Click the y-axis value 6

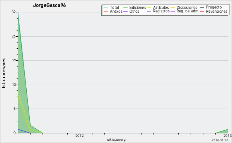[x=15, y=109]
